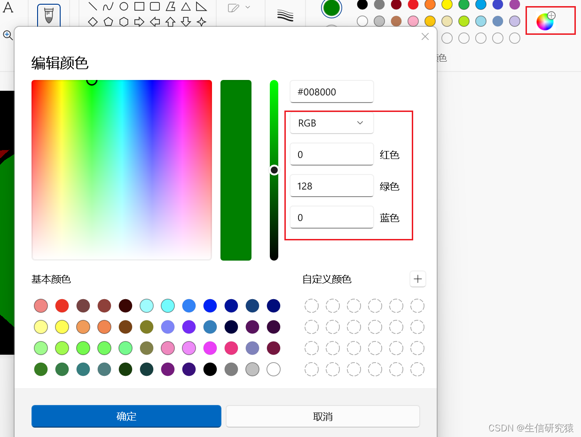The height and width of the screenshot is (437, 581).
Task: Pick rose pink in the toolbar palette
Action: coord(413,21)
